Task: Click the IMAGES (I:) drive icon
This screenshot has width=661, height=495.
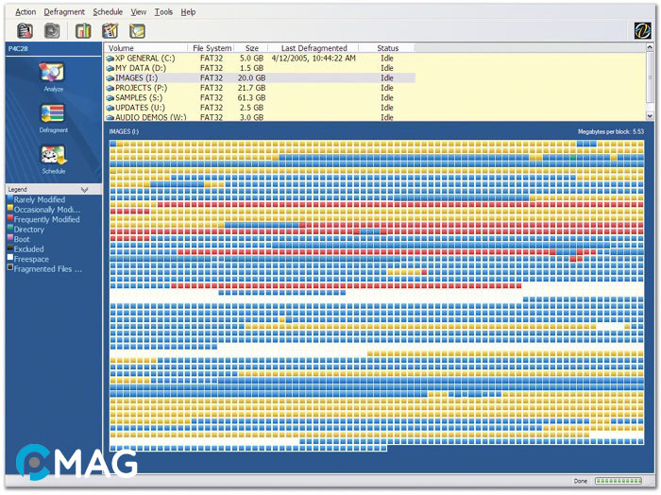Action: (110, 78)
